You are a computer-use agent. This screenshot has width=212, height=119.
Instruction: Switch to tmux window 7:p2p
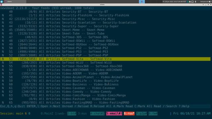pos(141,113)
